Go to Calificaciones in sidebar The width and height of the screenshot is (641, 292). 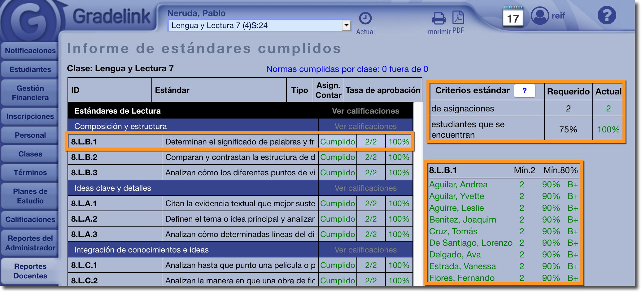coord(30,219)
